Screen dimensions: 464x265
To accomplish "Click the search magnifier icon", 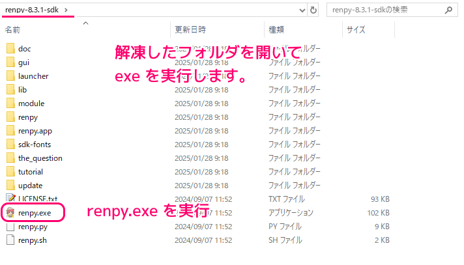I will 448,10.
